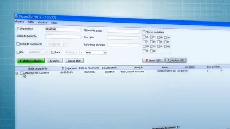Viewport: 230px width, 129px height.
Task: Open the birth date picker dropdown
Action: coord(65,44)
